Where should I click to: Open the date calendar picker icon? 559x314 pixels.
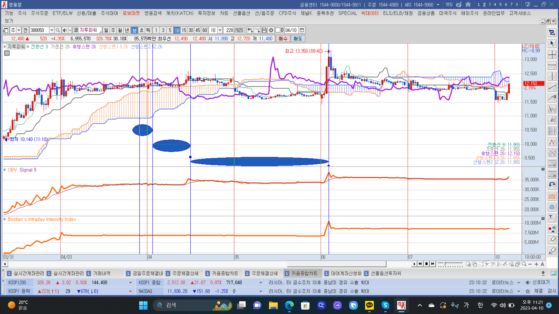[x=302, y=30]
